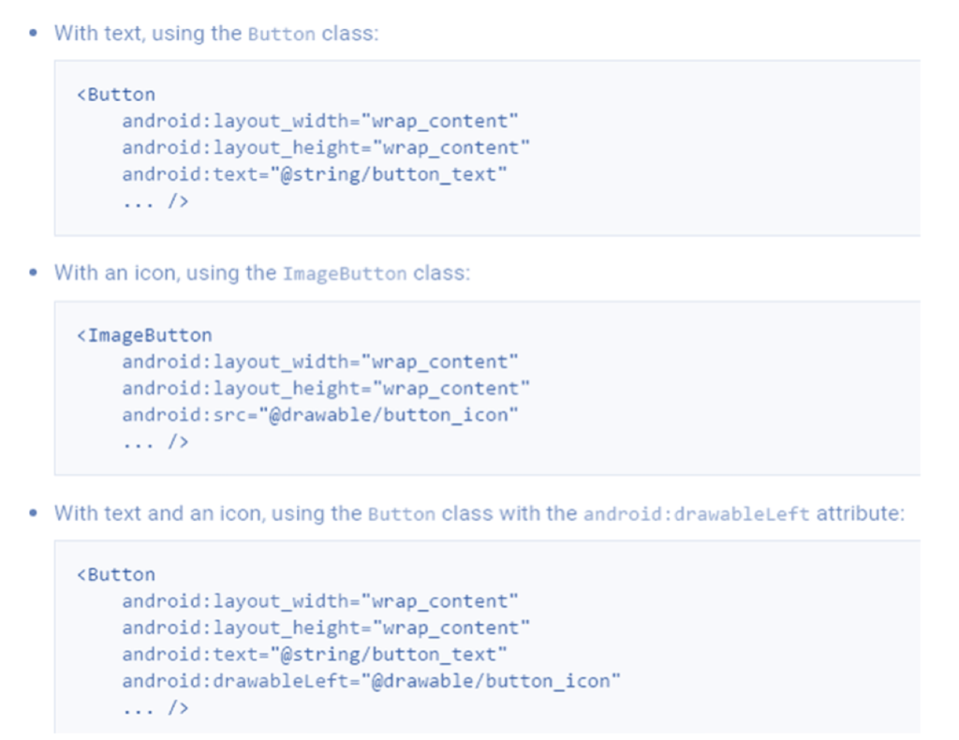Image resolution: width=959 pixels, height=740 pixels.
Task: Click layout_width line in the last code block
Action: [x=319, y=601]
